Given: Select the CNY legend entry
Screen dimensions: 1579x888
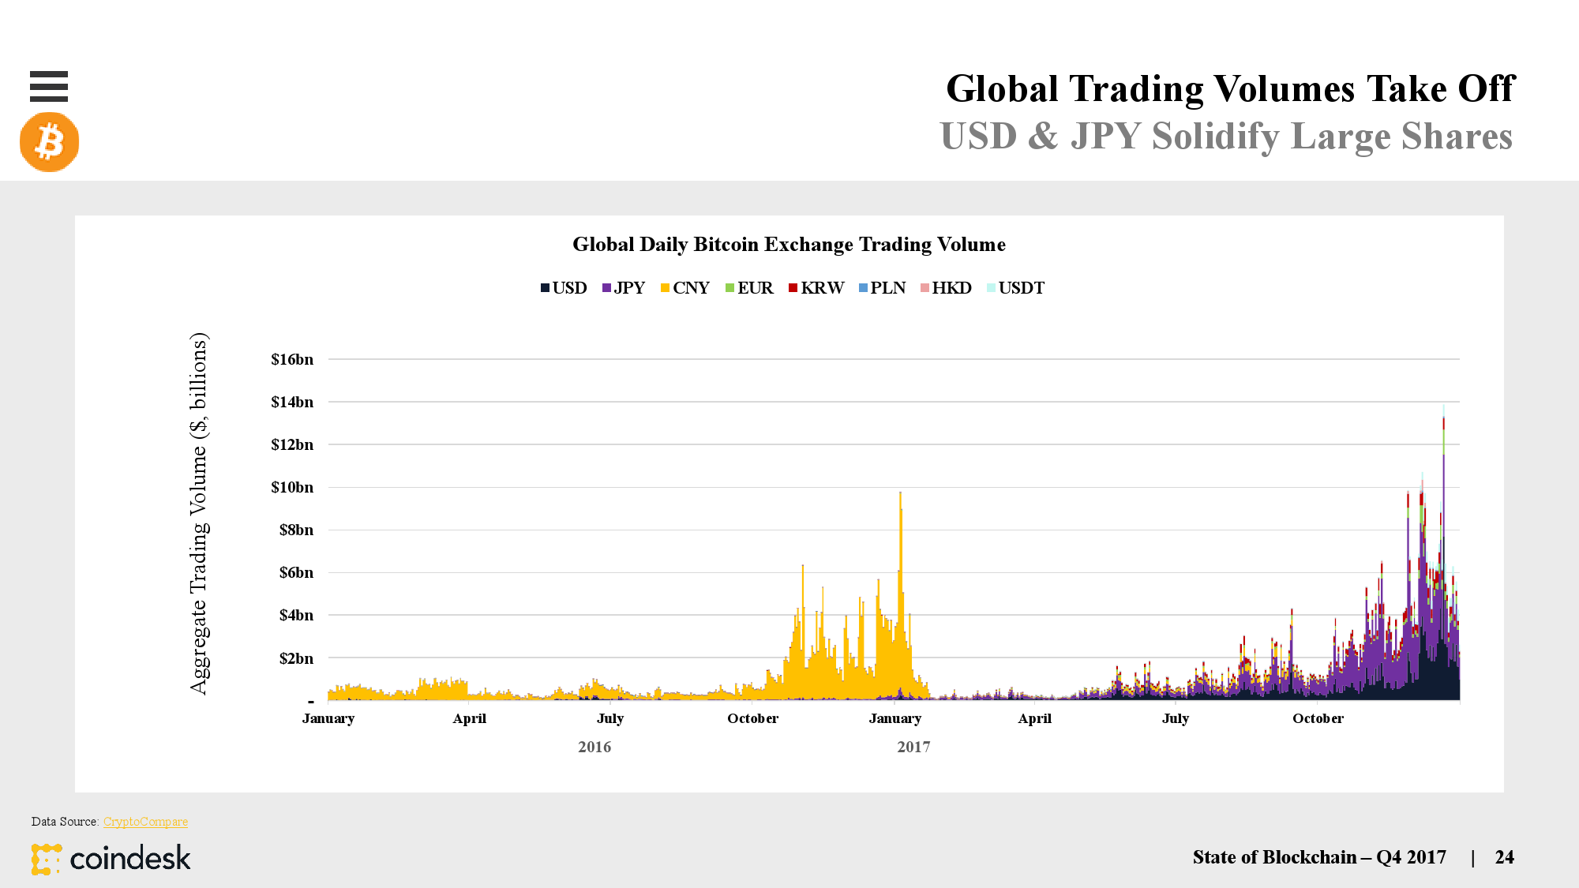Looking at the screenshot, I should 690,288.
